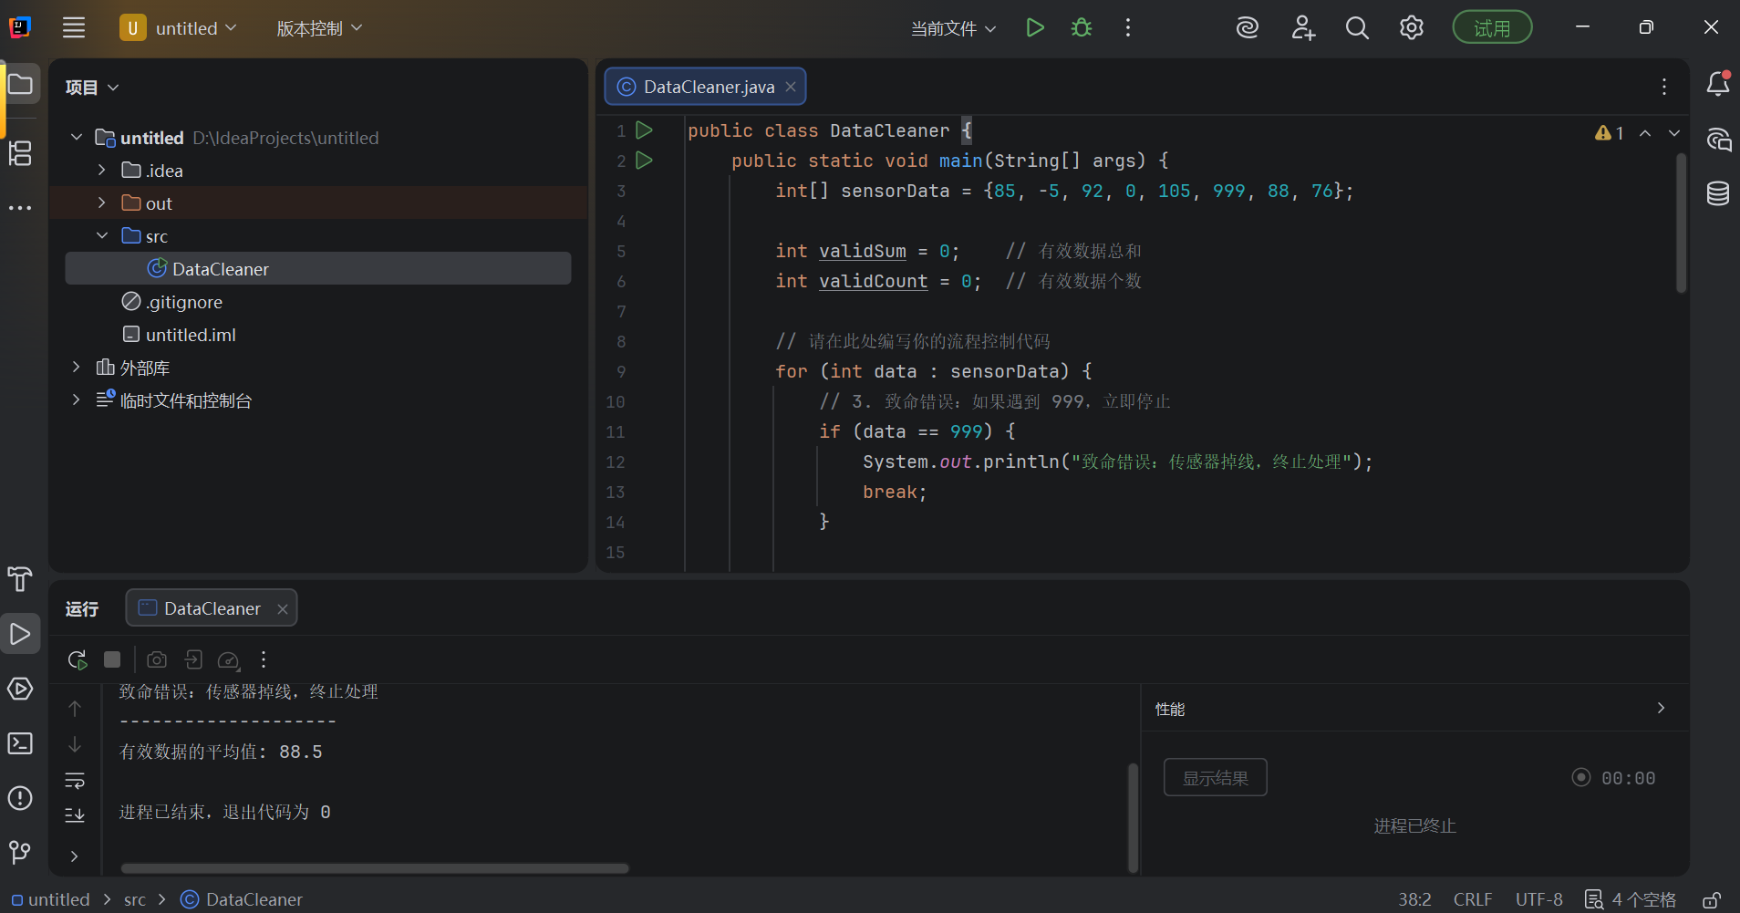The width and height of the screenshot is (1740, 913).
Task: Open the Terminal tool window
Action: tap(20, 743)
